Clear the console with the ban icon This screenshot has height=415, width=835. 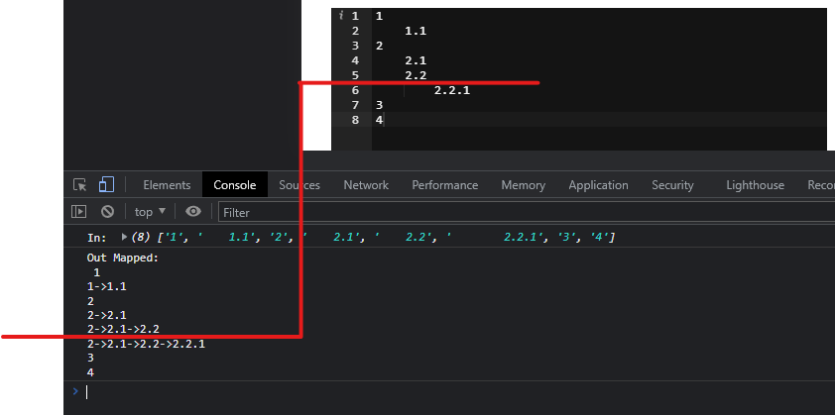[x=107, y=212]
